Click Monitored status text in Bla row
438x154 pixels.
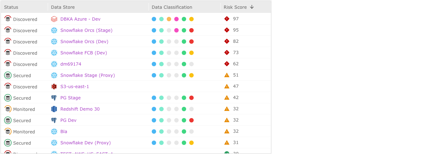pyautogui.click(x=24, y=132)
